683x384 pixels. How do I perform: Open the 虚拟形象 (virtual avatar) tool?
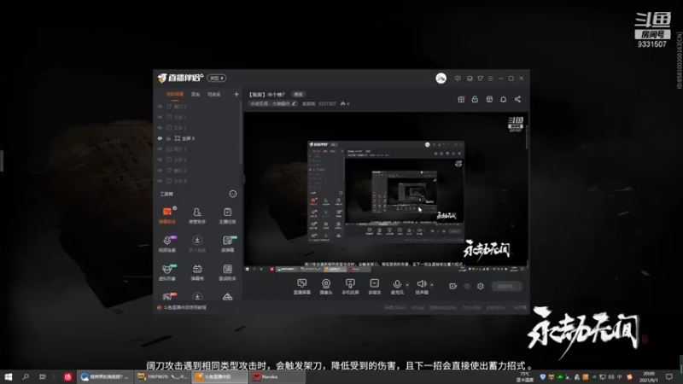tap(167, 272)
